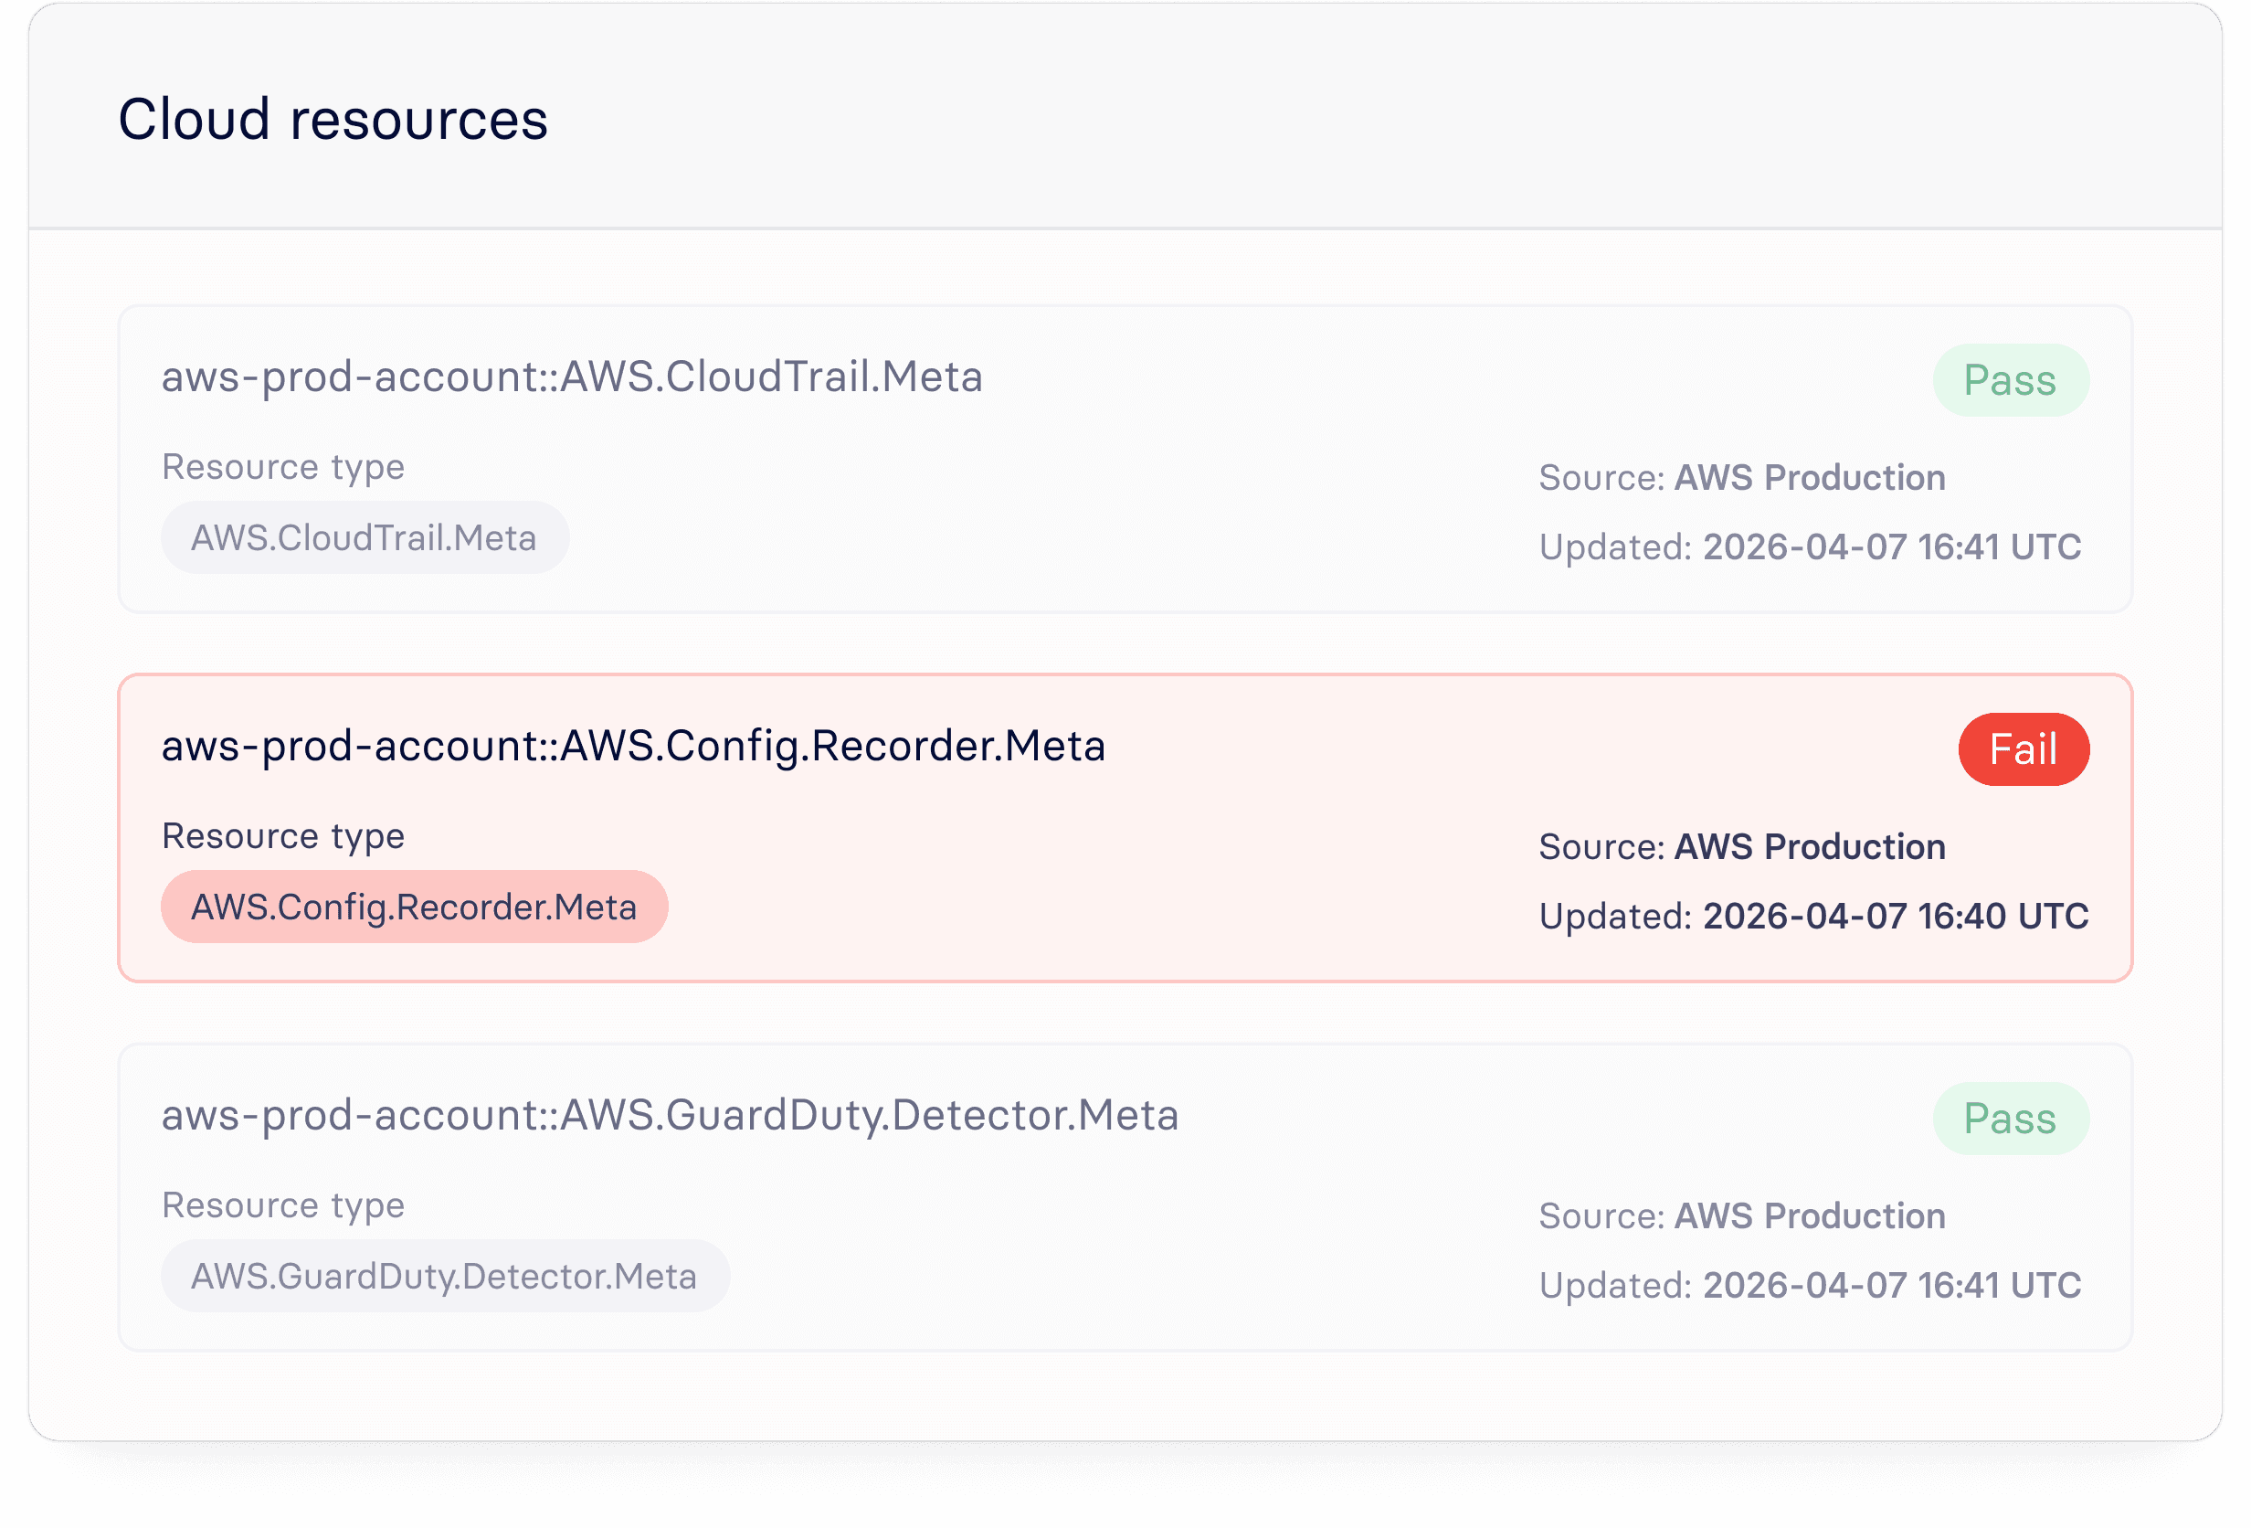Click the Pass badge on the GuardDuty resource
Viewport: 2251px width, 1528px height.
tap(2010, 1119)
